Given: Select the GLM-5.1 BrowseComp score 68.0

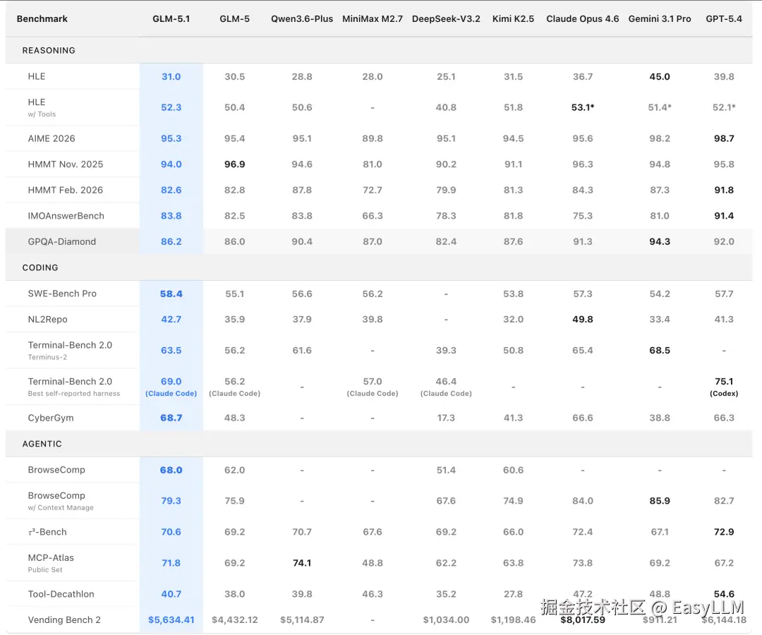Looking at the screenshot, I should pos(171,471).
